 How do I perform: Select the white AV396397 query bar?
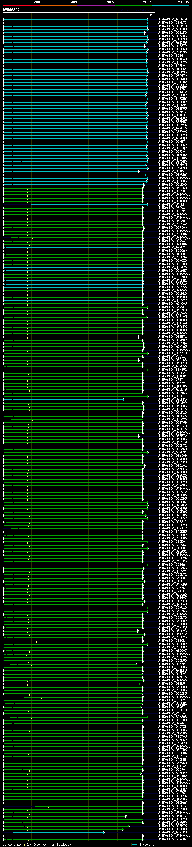79,12
